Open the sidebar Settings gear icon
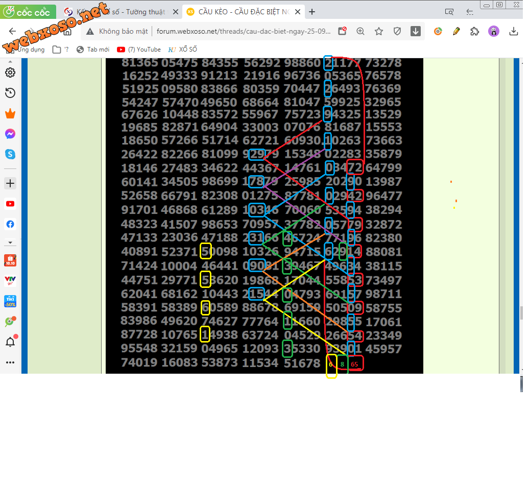This screenshot has width=529, height=486. 10,72
